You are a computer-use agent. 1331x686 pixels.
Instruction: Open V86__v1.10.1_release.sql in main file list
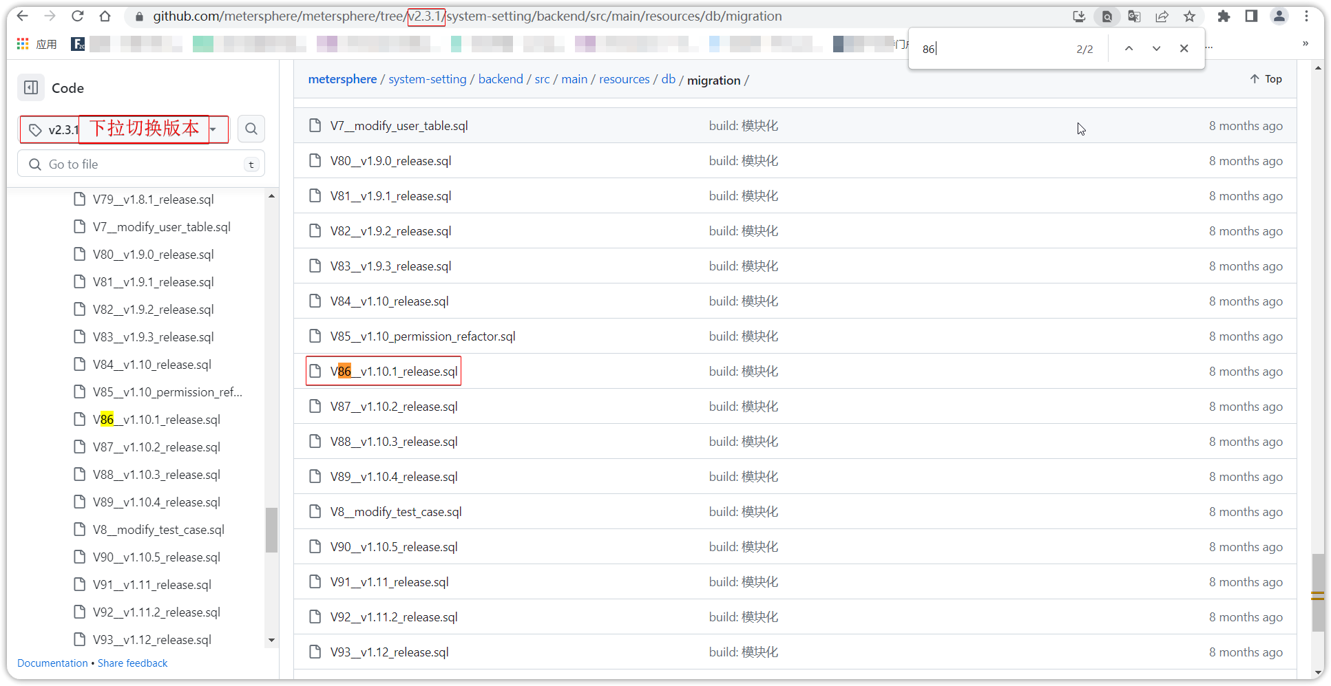393,372
